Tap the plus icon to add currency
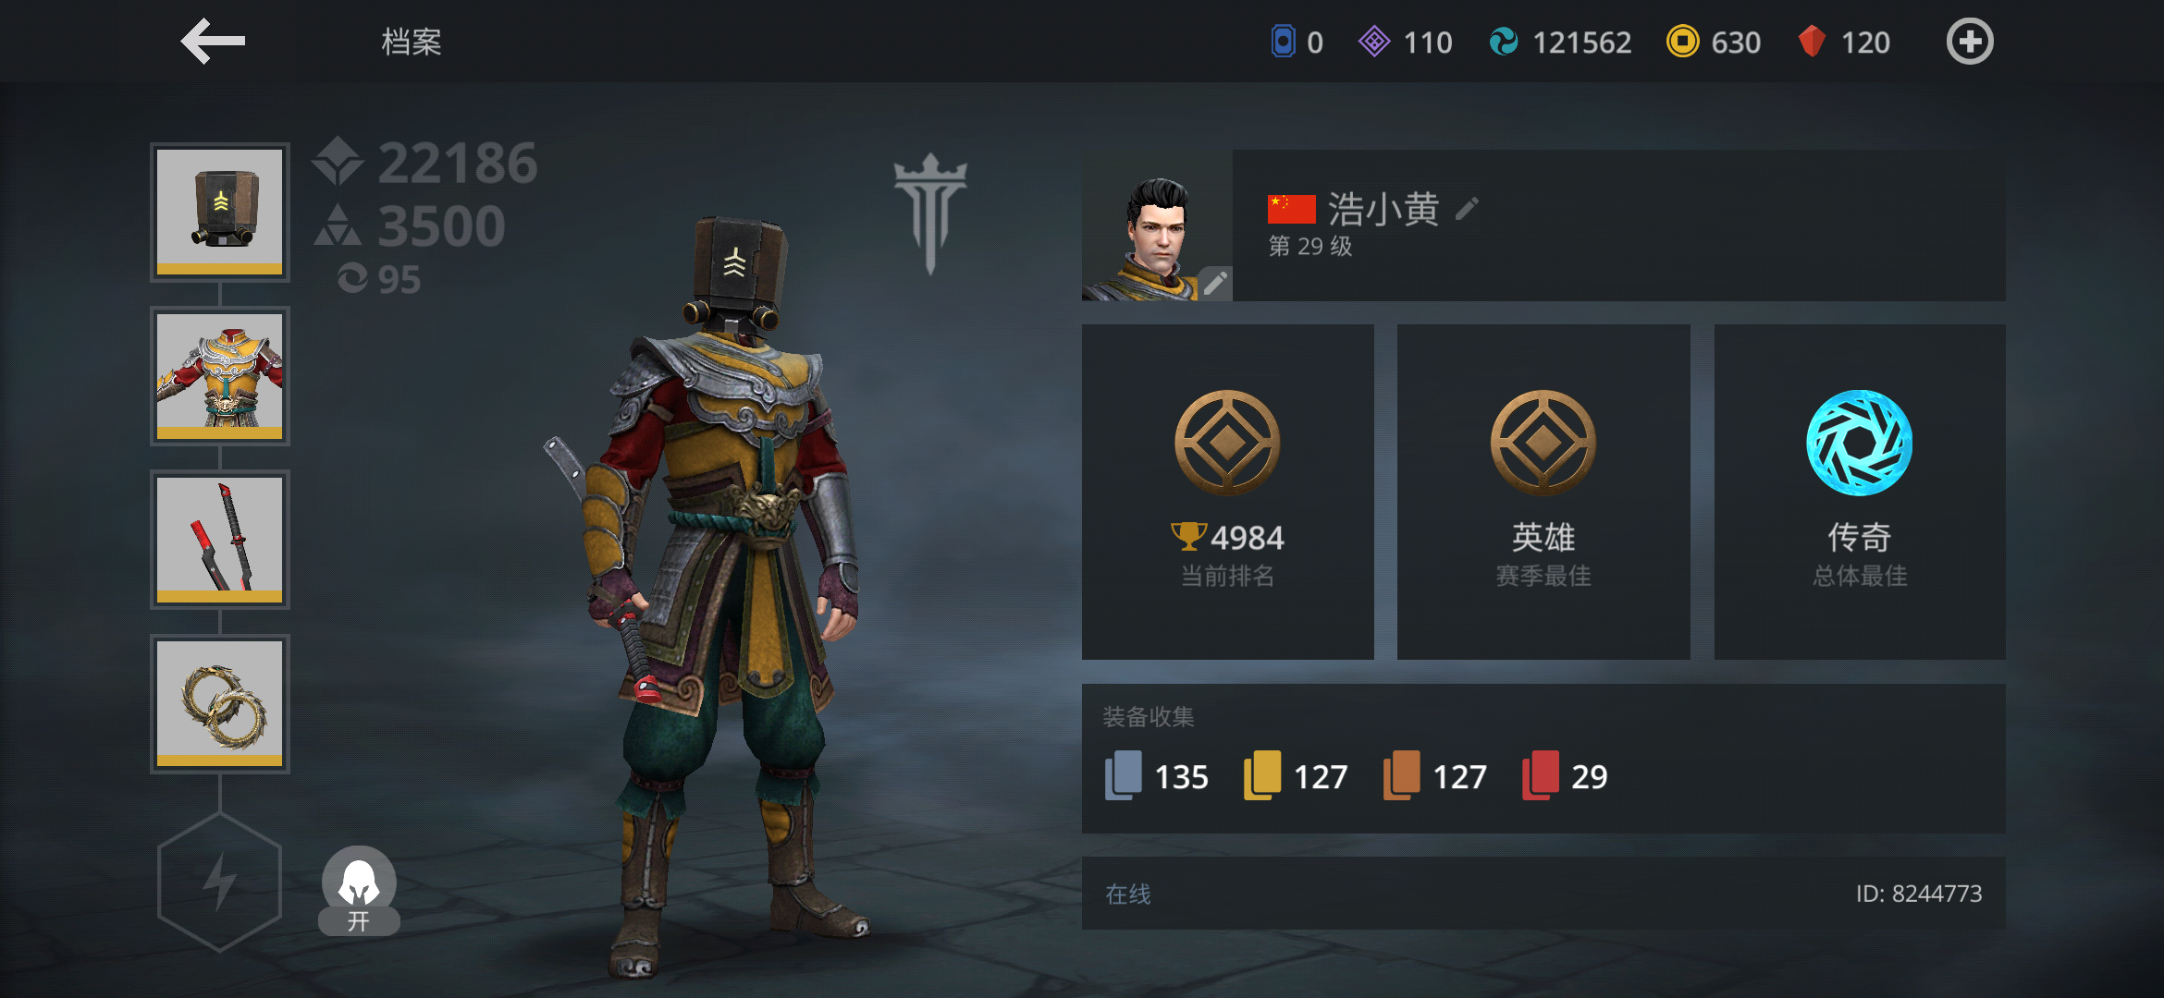Screen dimensions: 2164x998 (1969, 42)
